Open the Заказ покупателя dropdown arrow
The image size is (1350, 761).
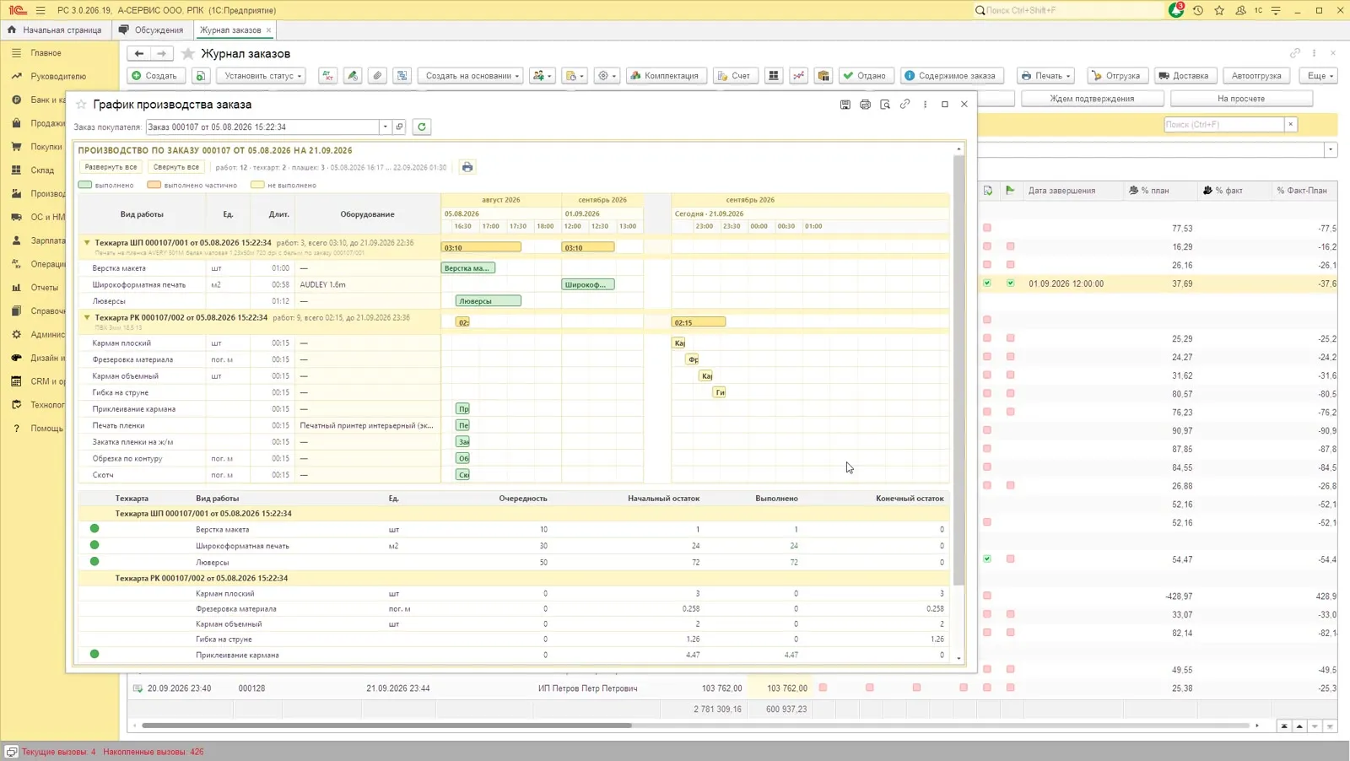386,127
